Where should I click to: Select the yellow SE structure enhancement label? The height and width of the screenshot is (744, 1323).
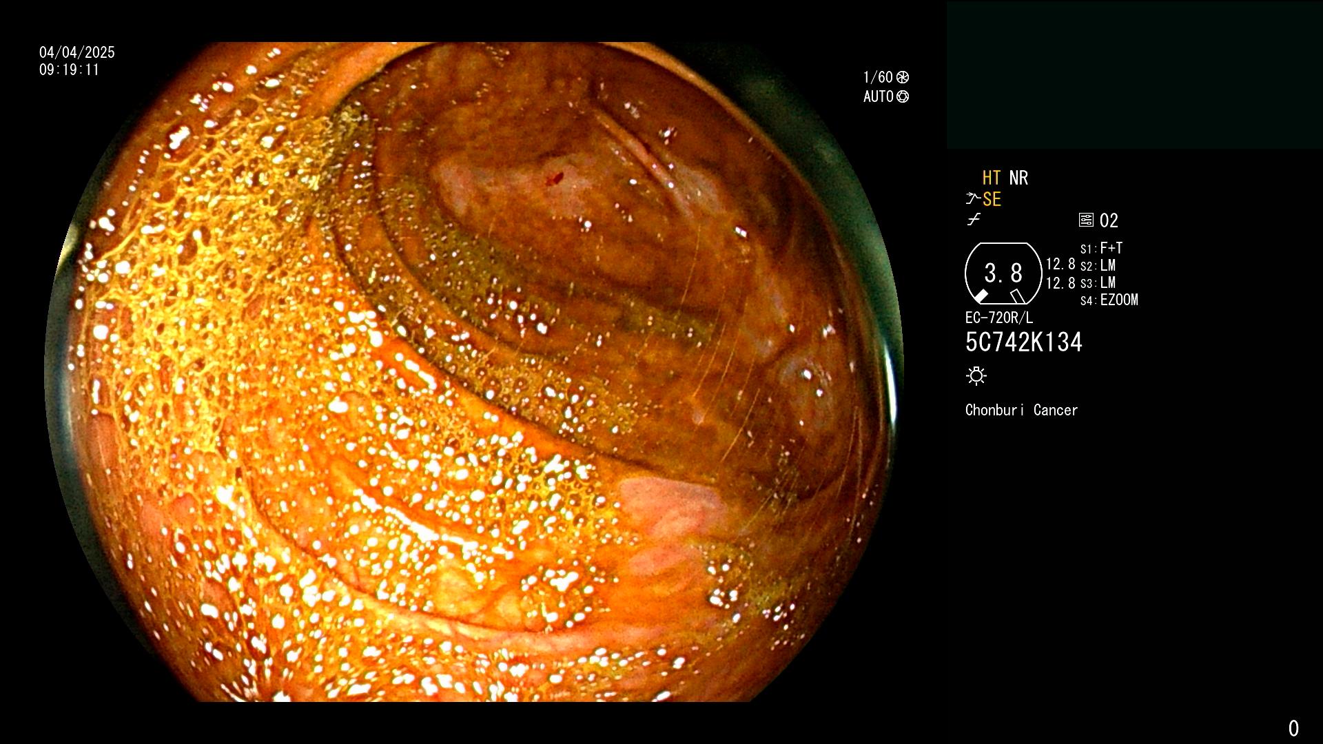tap(992, 200)
